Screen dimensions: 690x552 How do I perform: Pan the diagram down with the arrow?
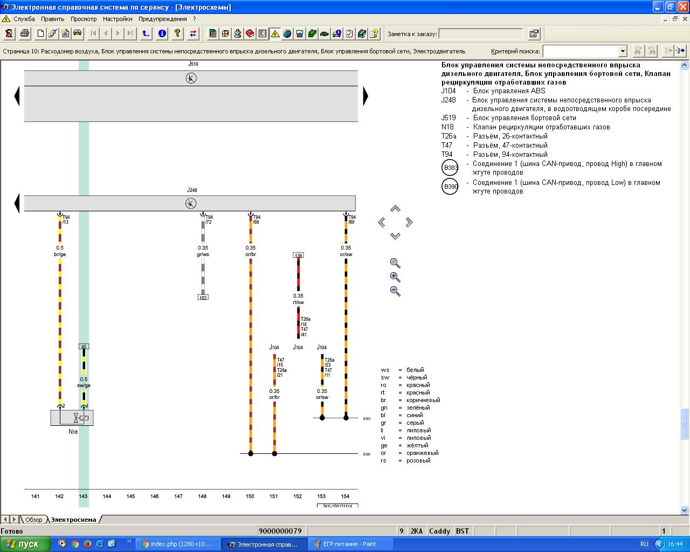click(x=395, y=236)
